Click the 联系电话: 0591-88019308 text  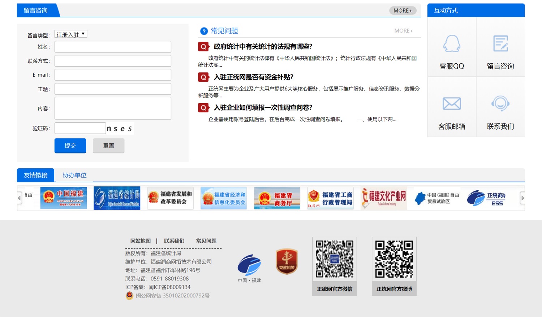157,279
